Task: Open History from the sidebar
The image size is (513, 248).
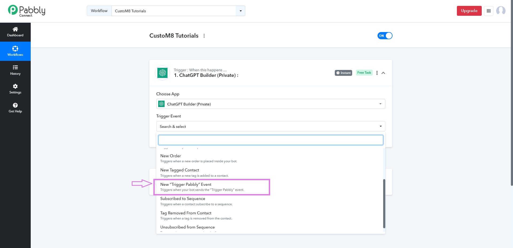Action: tap(15, 70)
